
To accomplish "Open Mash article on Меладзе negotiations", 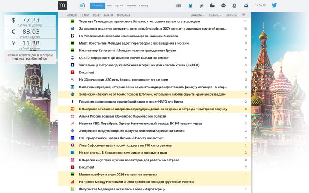I will [x=134, y=43].
